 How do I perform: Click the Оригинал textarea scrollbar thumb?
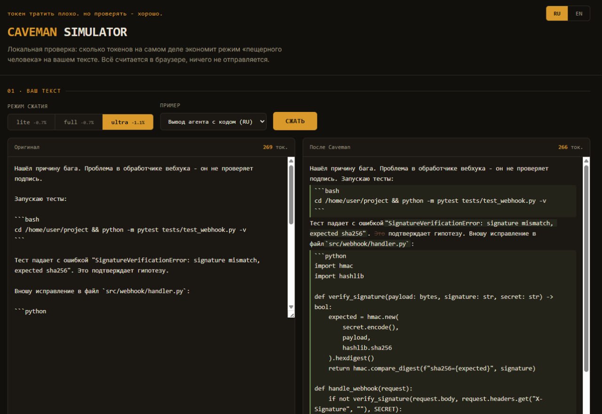tap(291, 194)
